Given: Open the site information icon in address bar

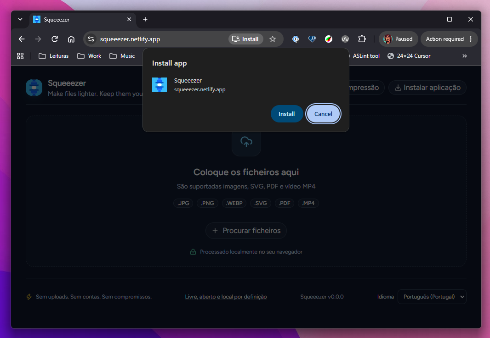Looking at the screenshot, I should 91,39.
